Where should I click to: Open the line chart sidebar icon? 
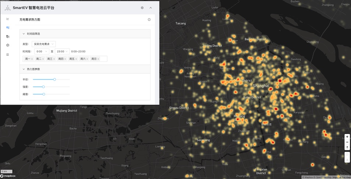tap(8, 19)
